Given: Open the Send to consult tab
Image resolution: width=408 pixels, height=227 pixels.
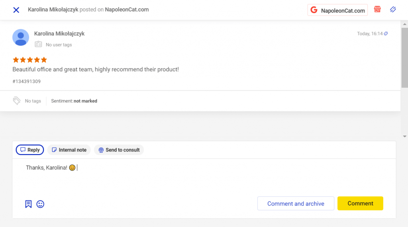Looking at the screenshot, I should [x=119, y=150].
